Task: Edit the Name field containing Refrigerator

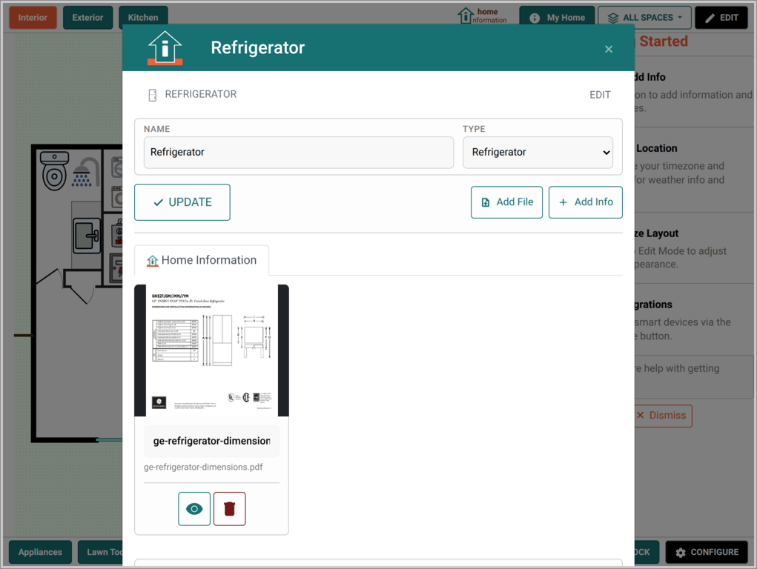Action: (298, 152)
